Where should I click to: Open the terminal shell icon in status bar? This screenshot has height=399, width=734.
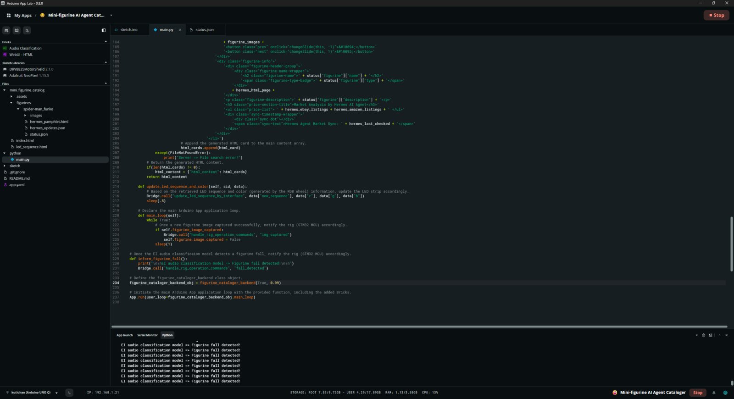tap(69, 393)
